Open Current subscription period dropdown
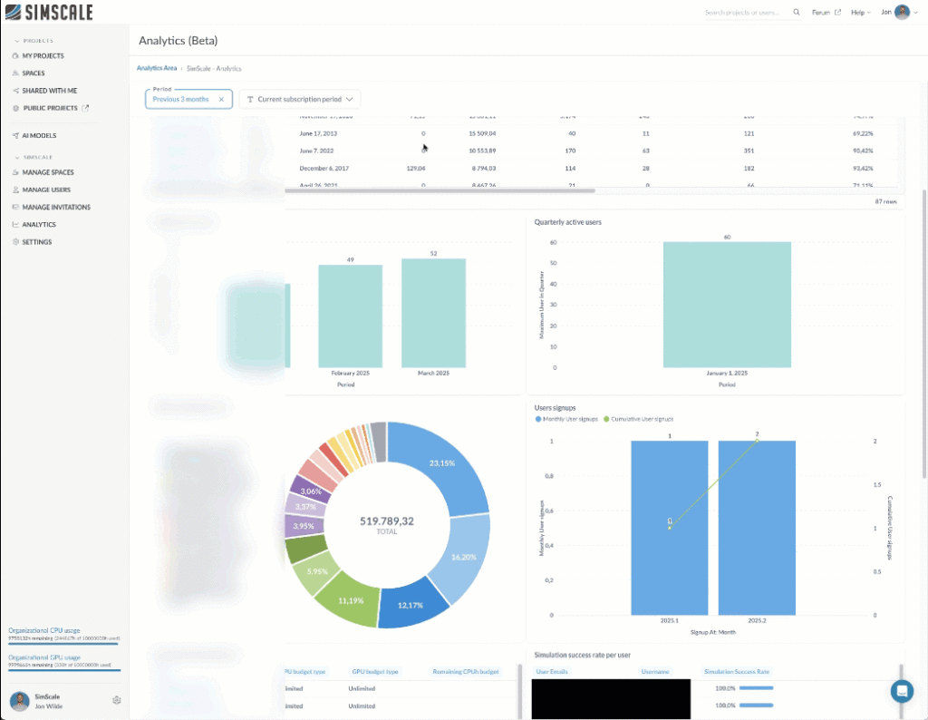Viewport: 928px width, 720px height. point(300,99)
